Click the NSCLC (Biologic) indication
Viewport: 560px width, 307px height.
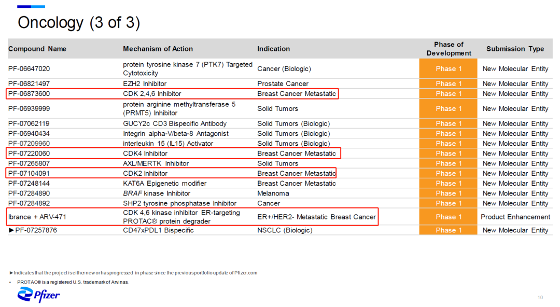coord(285,230)
